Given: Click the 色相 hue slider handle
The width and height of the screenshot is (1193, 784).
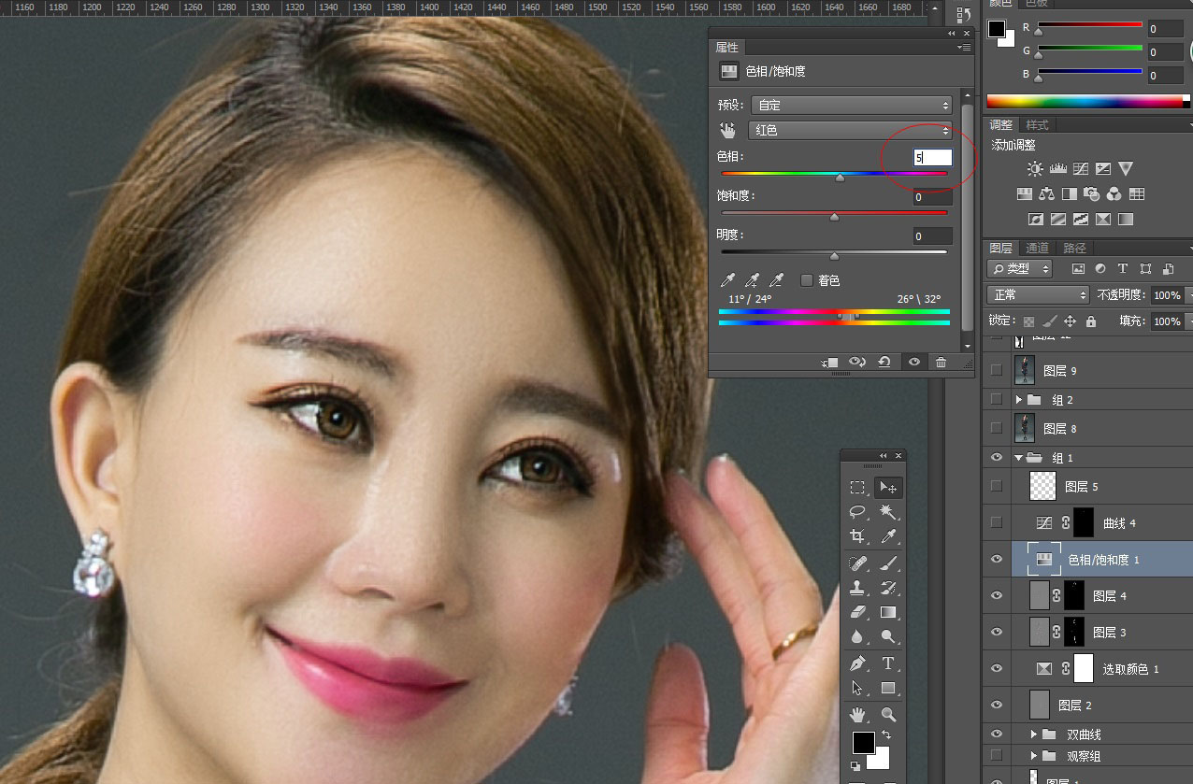Looking at the screenshot, I should (840, 177).
